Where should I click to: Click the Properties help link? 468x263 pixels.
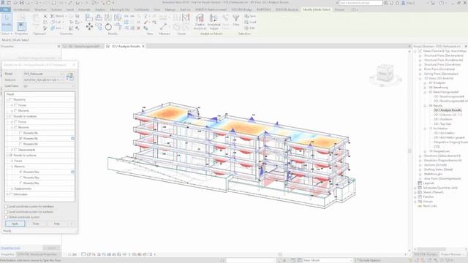pos(10,248)
